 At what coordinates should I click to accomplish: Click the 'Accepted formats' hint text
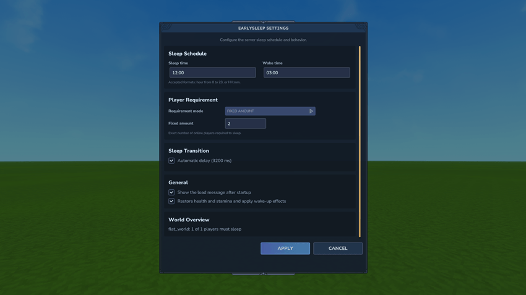[x=204, y=82]
